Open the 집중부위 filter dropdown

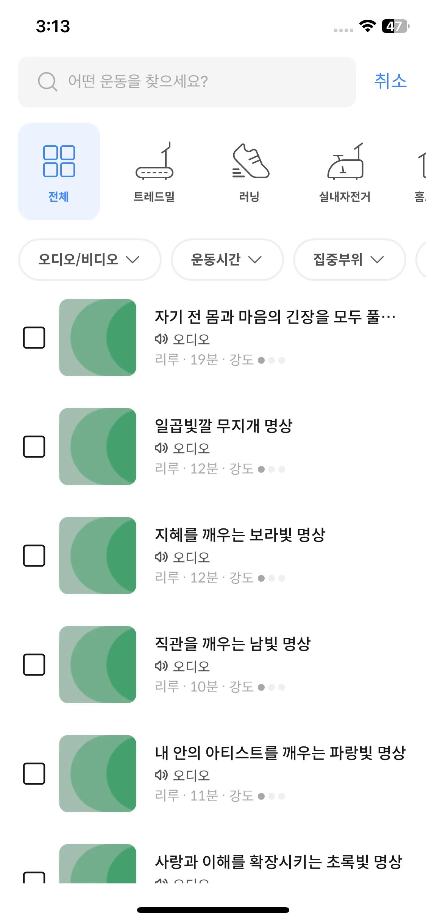(x=349, y=260)
